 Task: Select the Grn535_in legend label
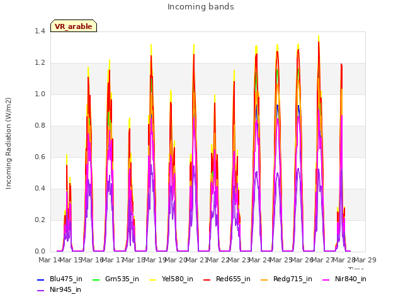(x=122, y=279)
